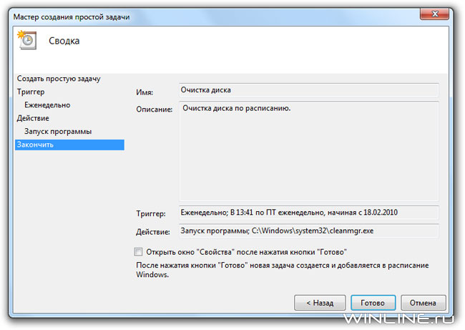
Task: Open the "Триггер" wizard step
Action: pos(31,92)
